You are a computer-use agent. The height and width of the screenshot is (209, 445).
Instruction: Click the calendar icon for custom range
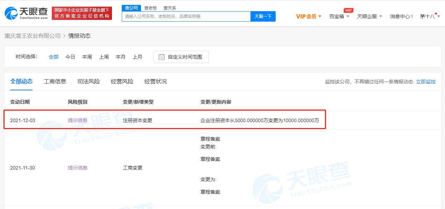[x=162, y=57]
